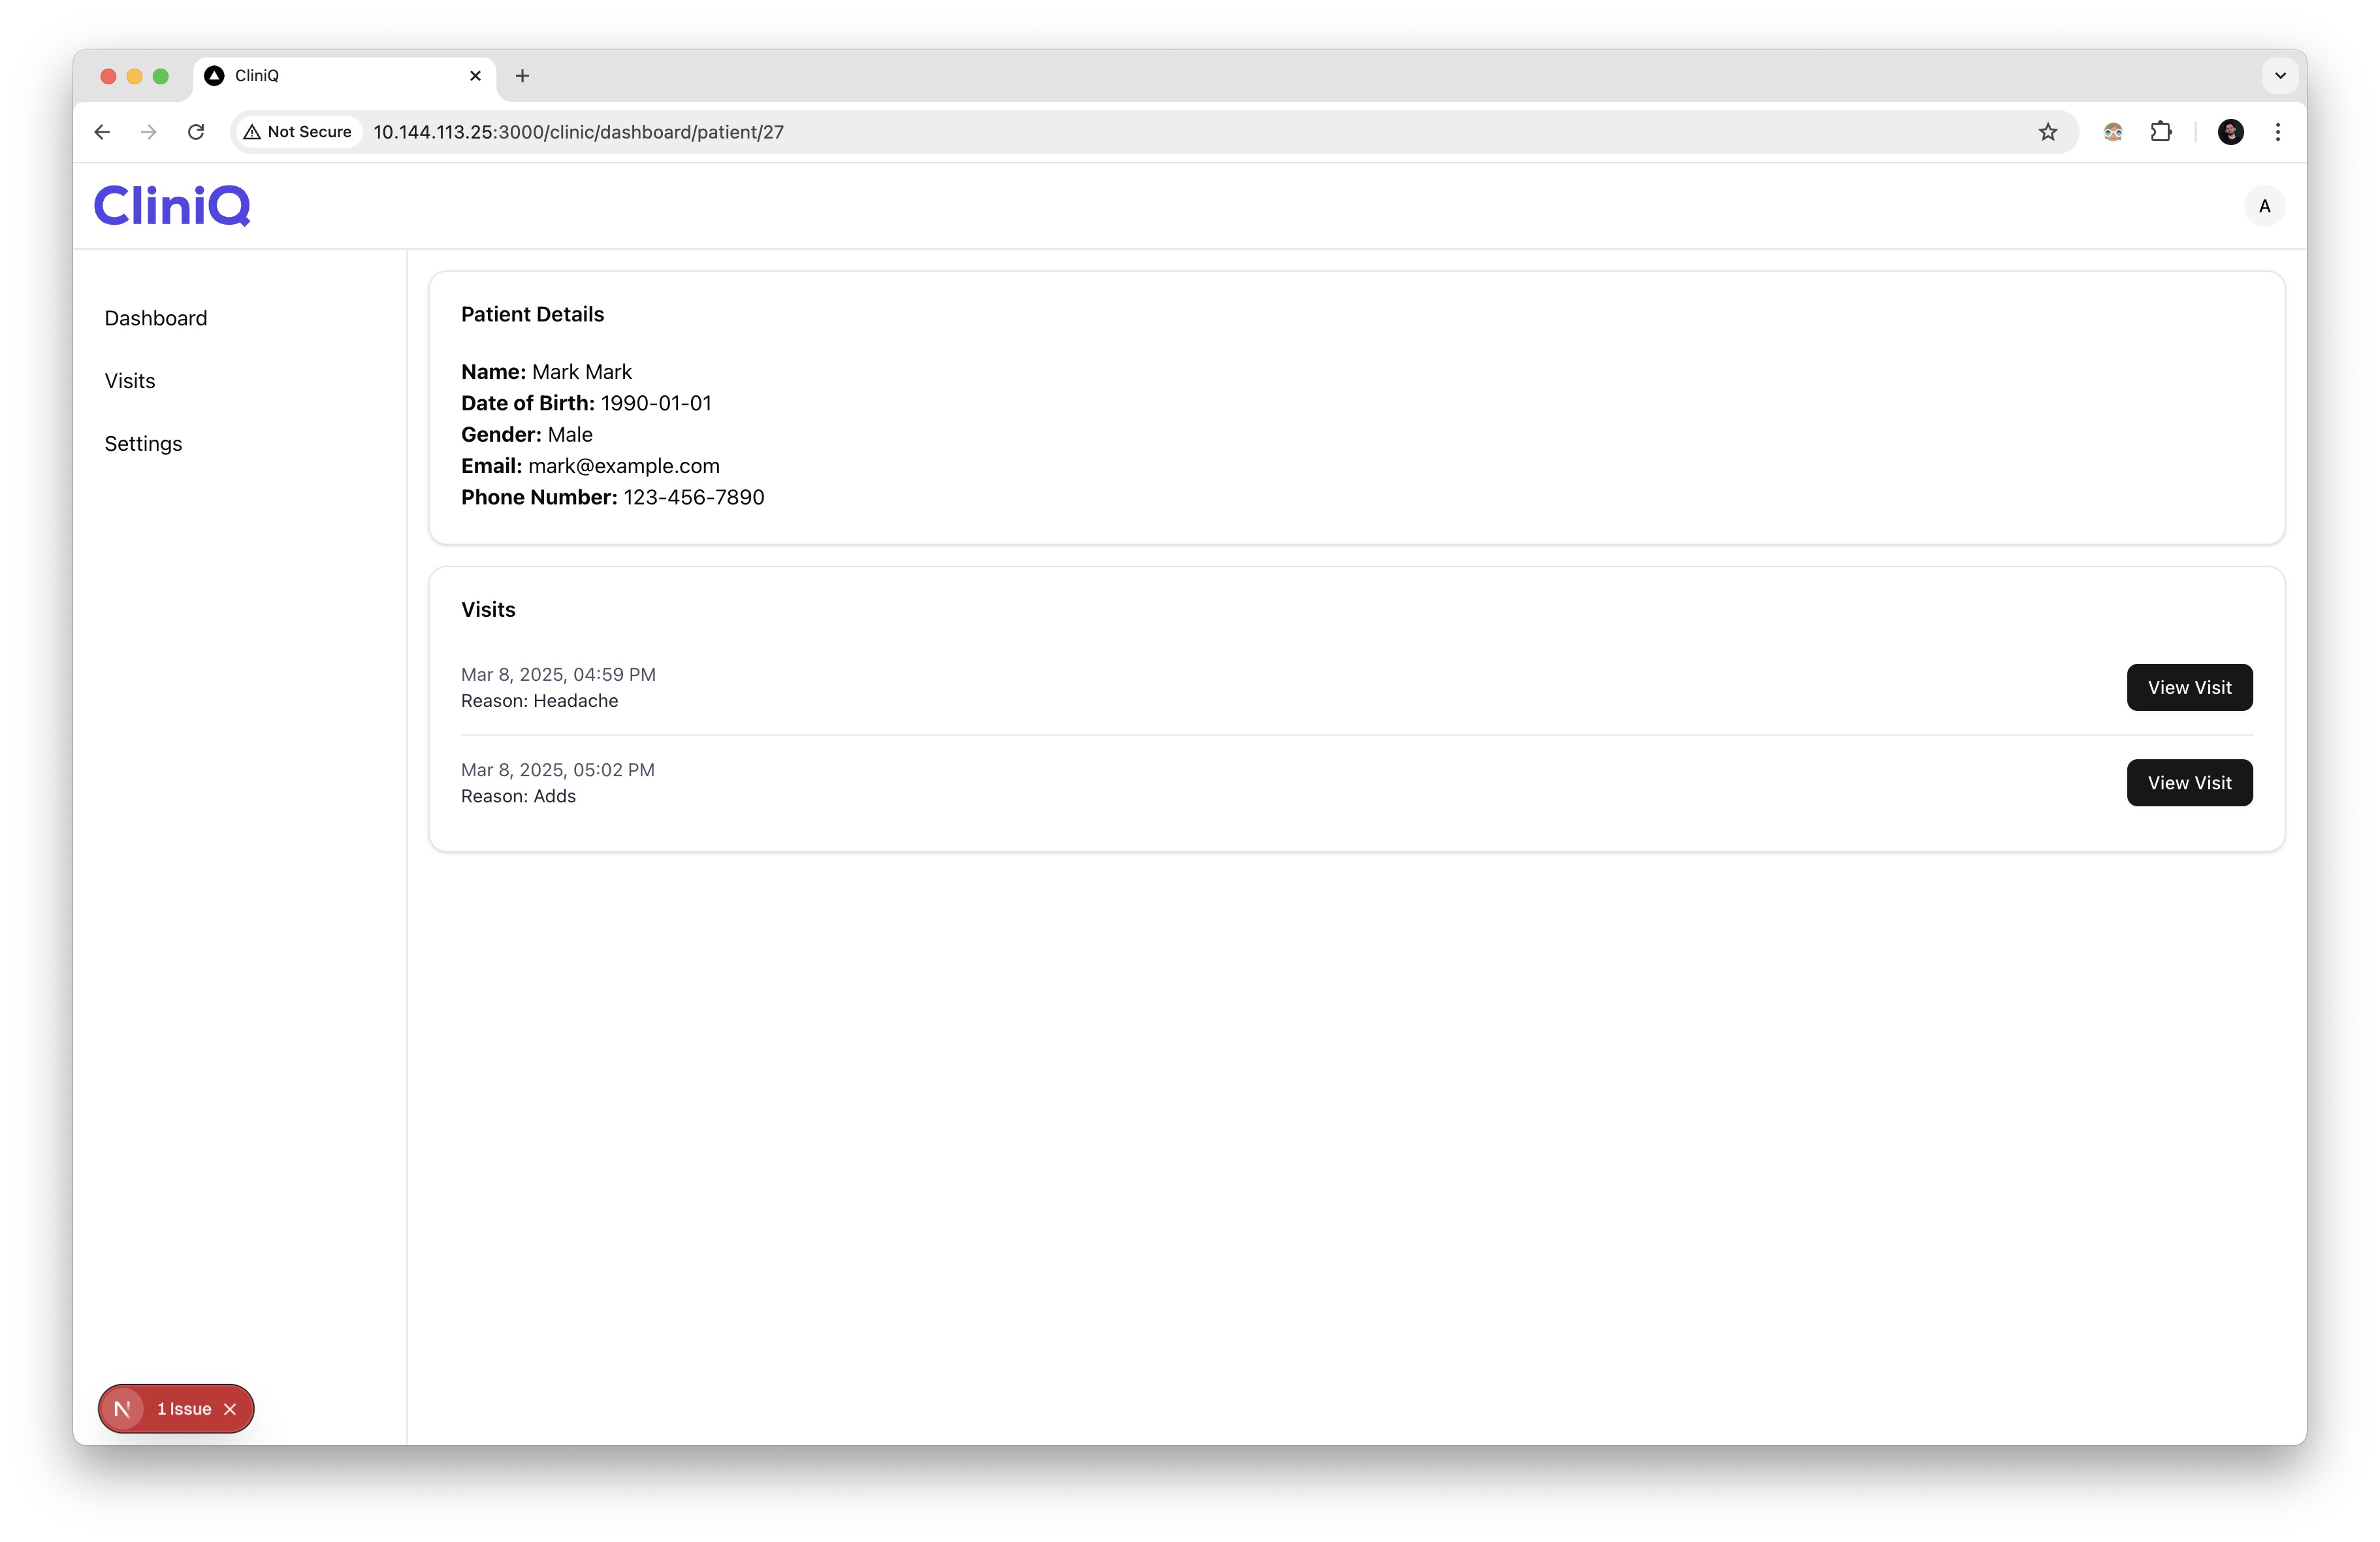View the Headache visit
2380x1542 pixels.
pyautogui.click(x=2188, y=687)
